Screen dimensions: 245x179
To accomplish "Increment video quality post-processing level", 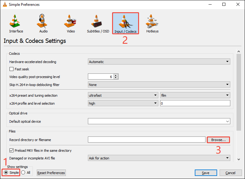I will (x=115, y=75).
